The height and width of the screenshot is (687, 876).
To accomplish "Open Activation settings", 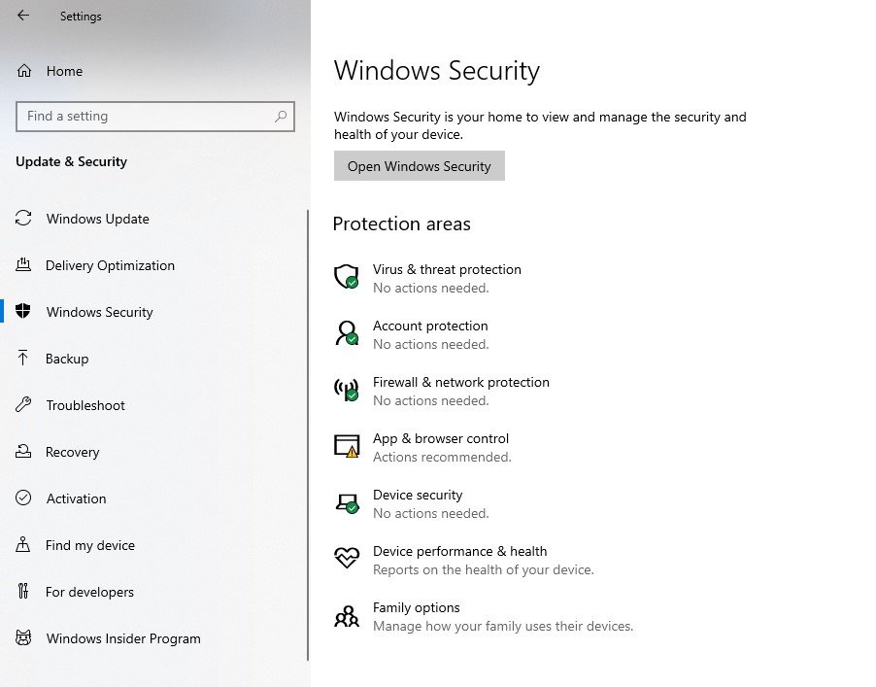I will [x=76, y=498].
